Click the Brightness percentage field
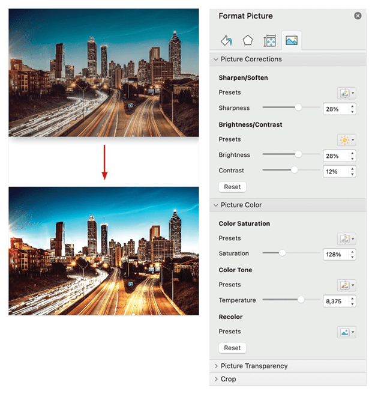 coord(336,156)
